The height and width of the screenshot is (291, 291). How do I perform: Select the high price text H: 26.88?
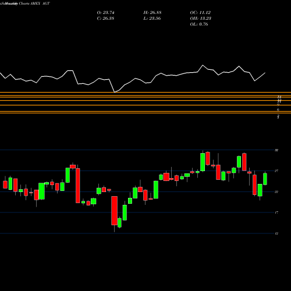(152, 13)
